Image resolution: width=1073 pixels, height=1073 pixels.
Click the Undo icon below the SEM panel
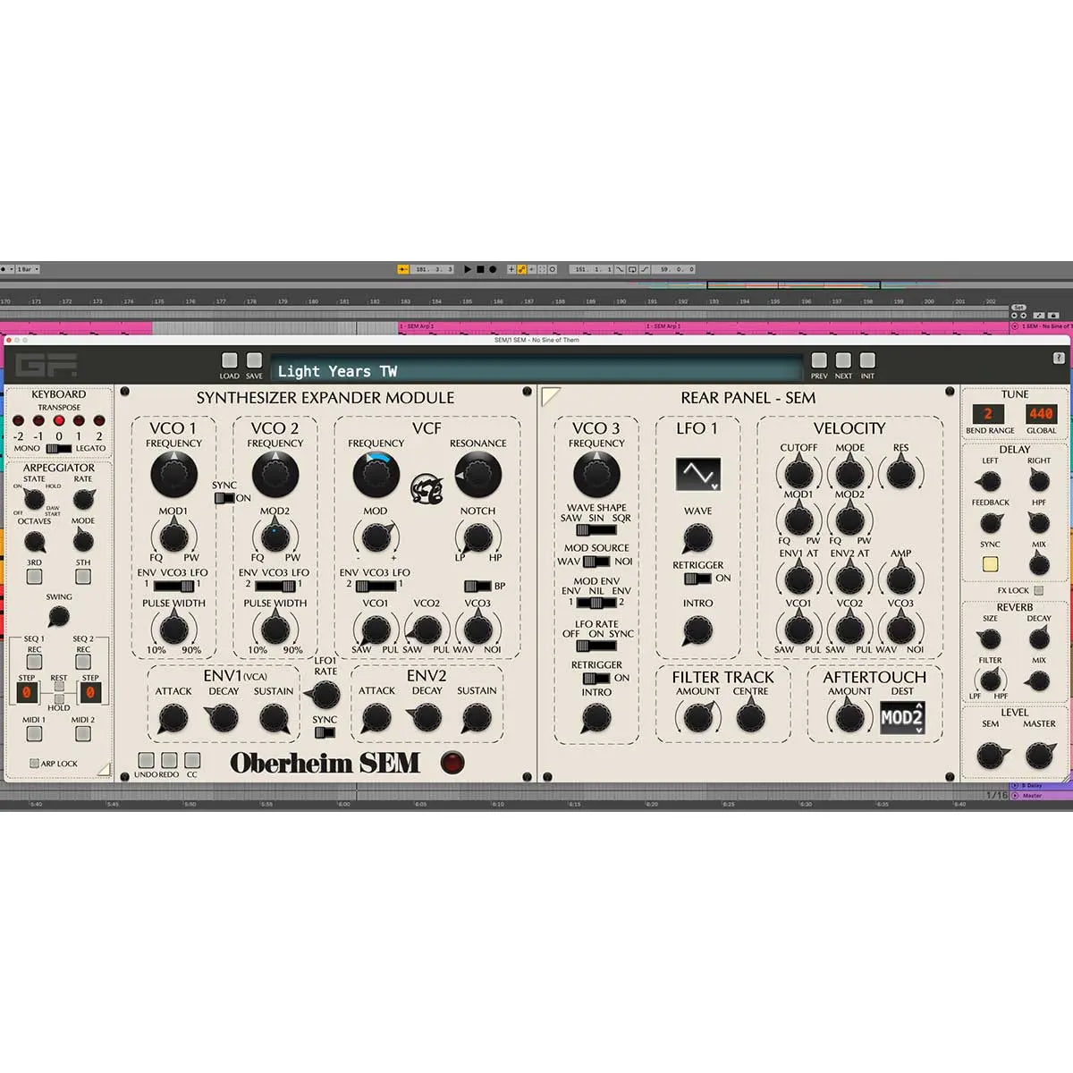pos(147,762)
